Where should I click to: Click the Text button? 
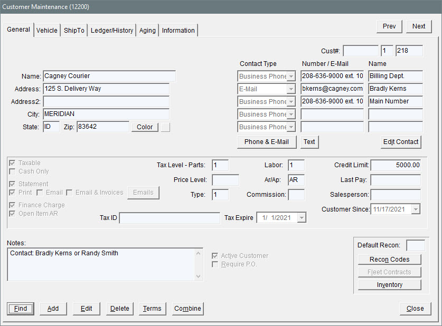click(x=309, y=142)
